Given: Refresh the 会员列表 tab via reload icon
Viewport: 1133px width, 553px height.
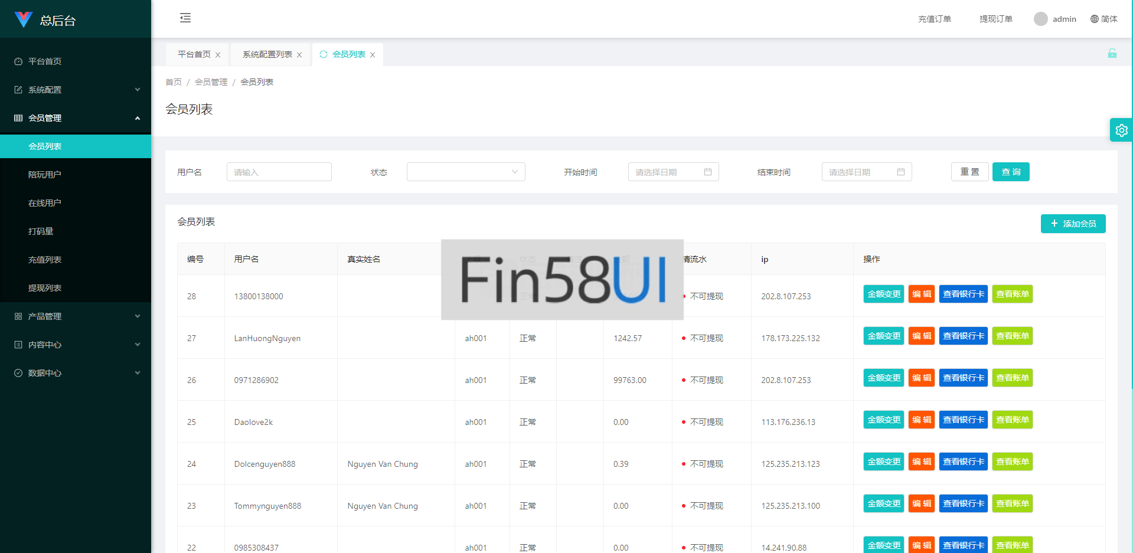Looking at the screenshot, I should pyautogui.click(x=324, y=54).
